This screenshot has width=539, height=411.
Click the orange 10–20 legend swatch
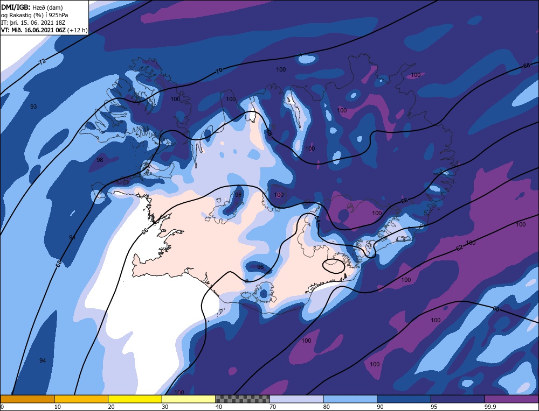point(81,399)
